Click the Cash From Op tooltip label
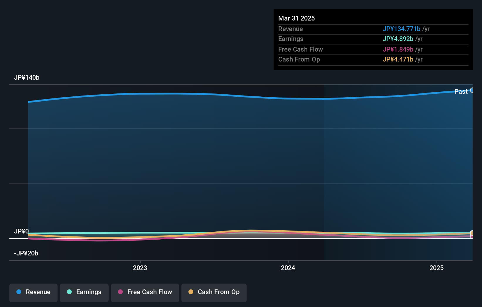Image resolution: width=482 pixels, height=307 pixels. pos(299,59)
